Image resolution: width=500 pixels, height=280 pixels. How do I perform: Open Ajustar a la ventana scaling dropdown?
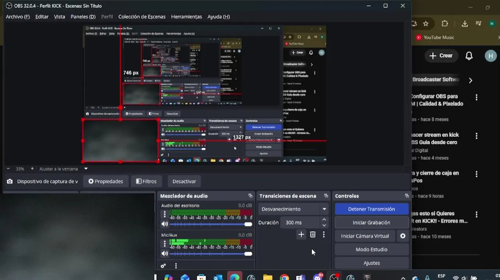(63, 169)
